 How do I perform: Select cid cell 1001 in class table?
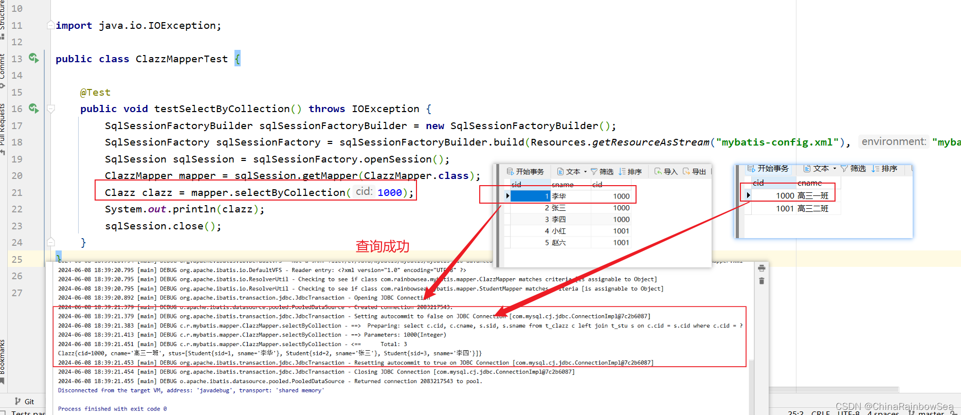coord(774,208)
